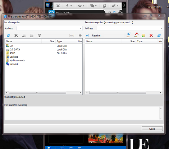Create new folder on remote computer
The image size is (169, 149).
click(x=143, y=35)
